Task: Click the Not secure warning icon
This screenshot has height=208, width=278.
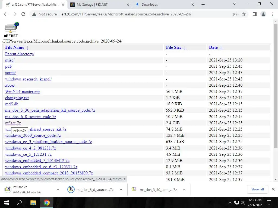Action: (x=34, y=14)
